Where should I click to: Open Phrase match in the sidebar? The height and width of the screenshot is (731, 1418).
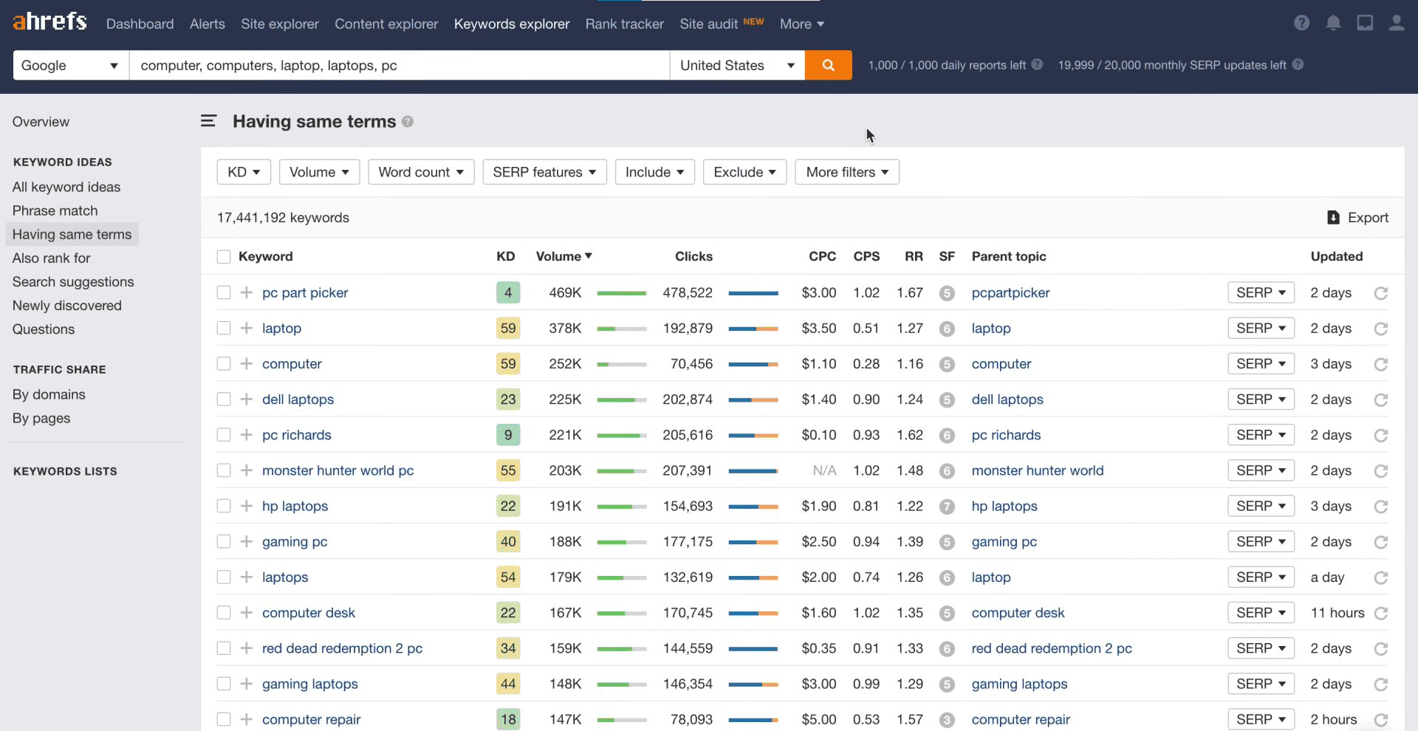(x=55, y=210)
